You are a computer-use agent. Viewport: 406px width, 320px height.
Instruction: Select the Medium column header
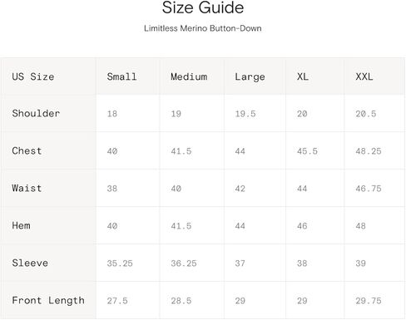[x=189, y=76]
